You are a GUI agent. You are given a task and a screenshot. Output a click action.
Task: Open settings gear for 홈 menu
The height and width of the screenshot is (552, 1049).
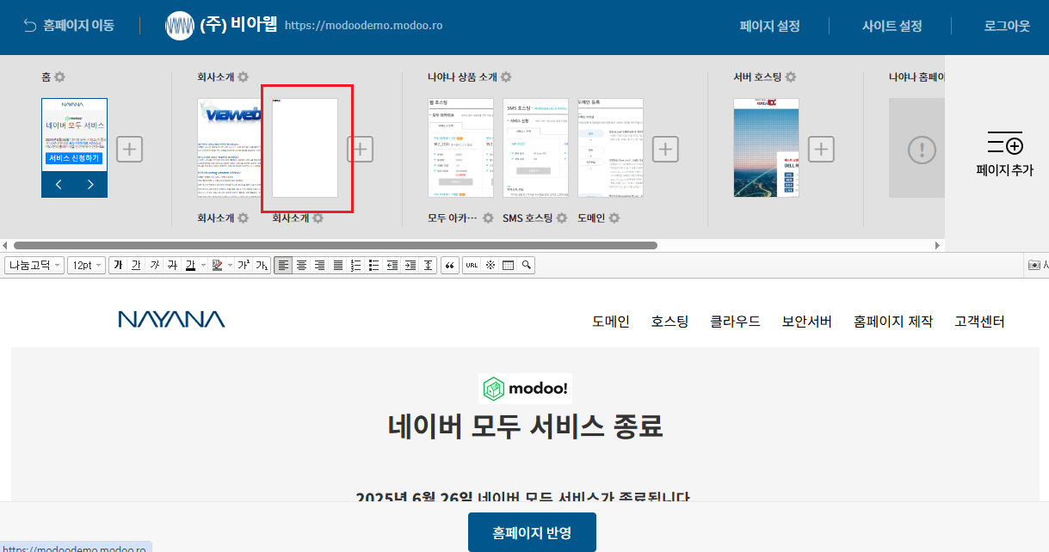(59, 77)
